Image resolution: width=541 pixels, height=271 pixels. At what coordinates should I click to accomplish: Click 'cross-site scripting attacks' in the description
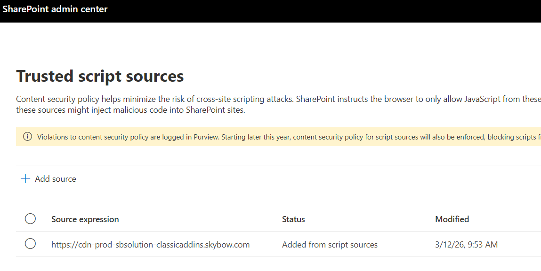pyautogui.click(x=247, y=100)
